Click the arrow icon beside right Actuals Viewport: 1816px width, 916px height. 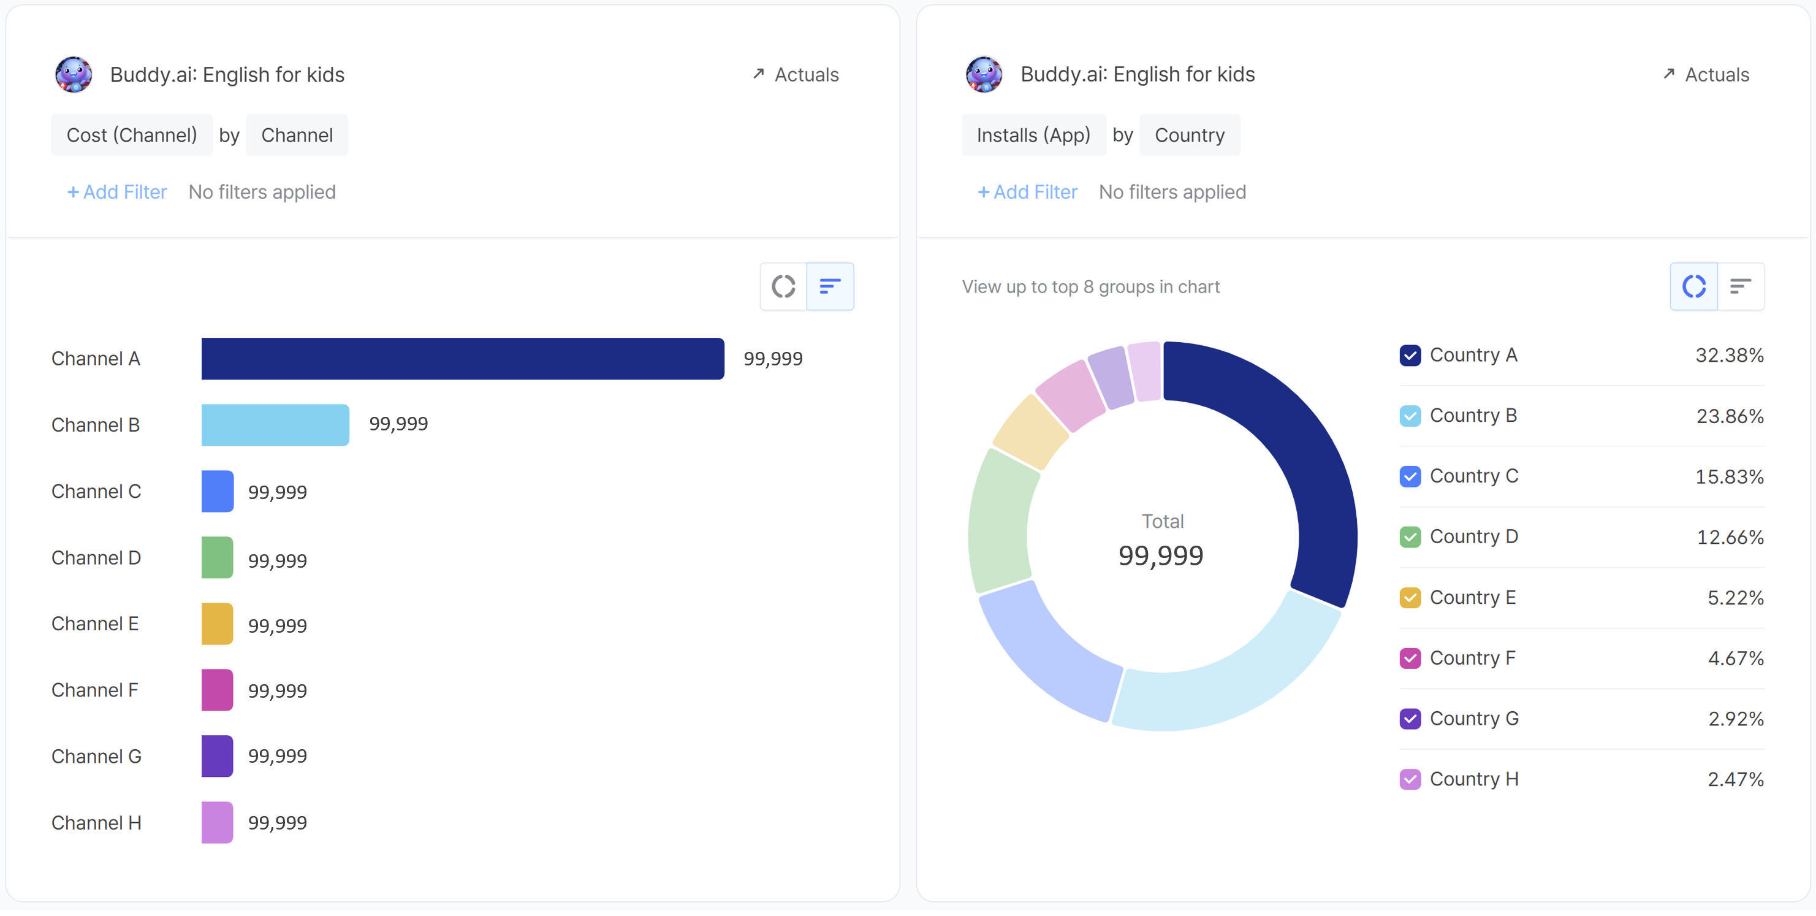click(x=1668, y=74)
